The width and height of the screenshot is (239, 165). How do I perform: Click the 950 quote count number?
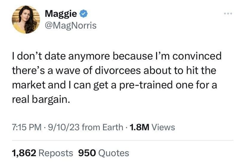coord(87,153)
